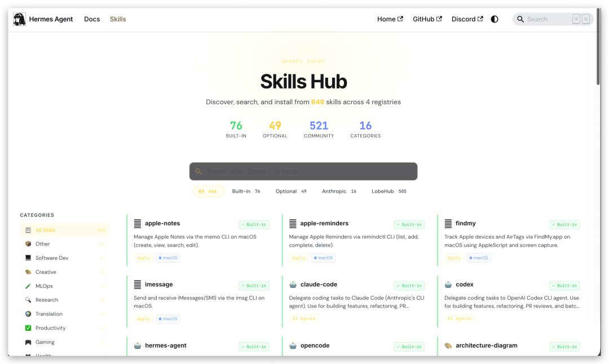Select the Productivity category row

tap(64, 328)
